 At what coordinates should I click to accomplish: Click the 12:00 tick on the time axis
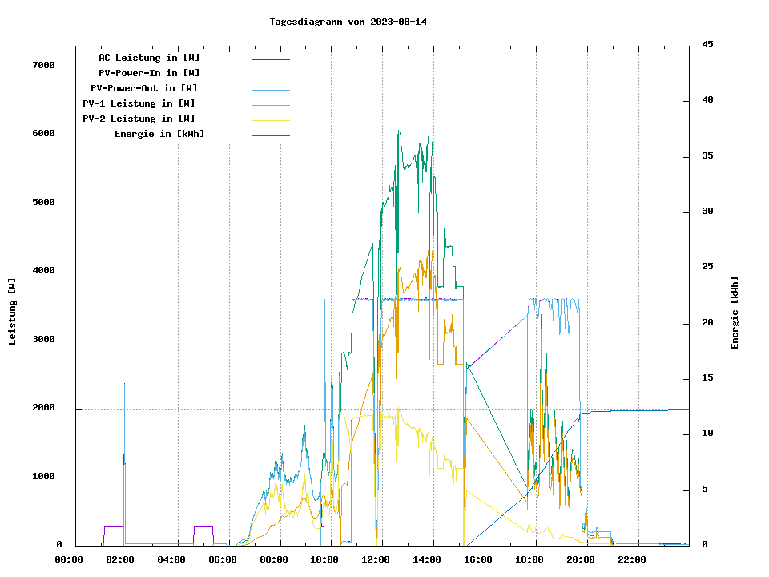(376, 559)
